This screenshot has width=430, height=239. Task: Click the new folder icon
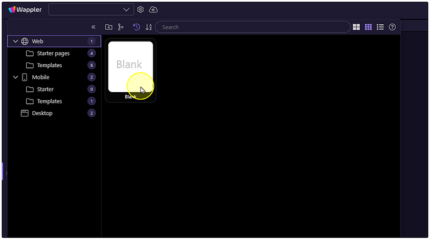108,27
